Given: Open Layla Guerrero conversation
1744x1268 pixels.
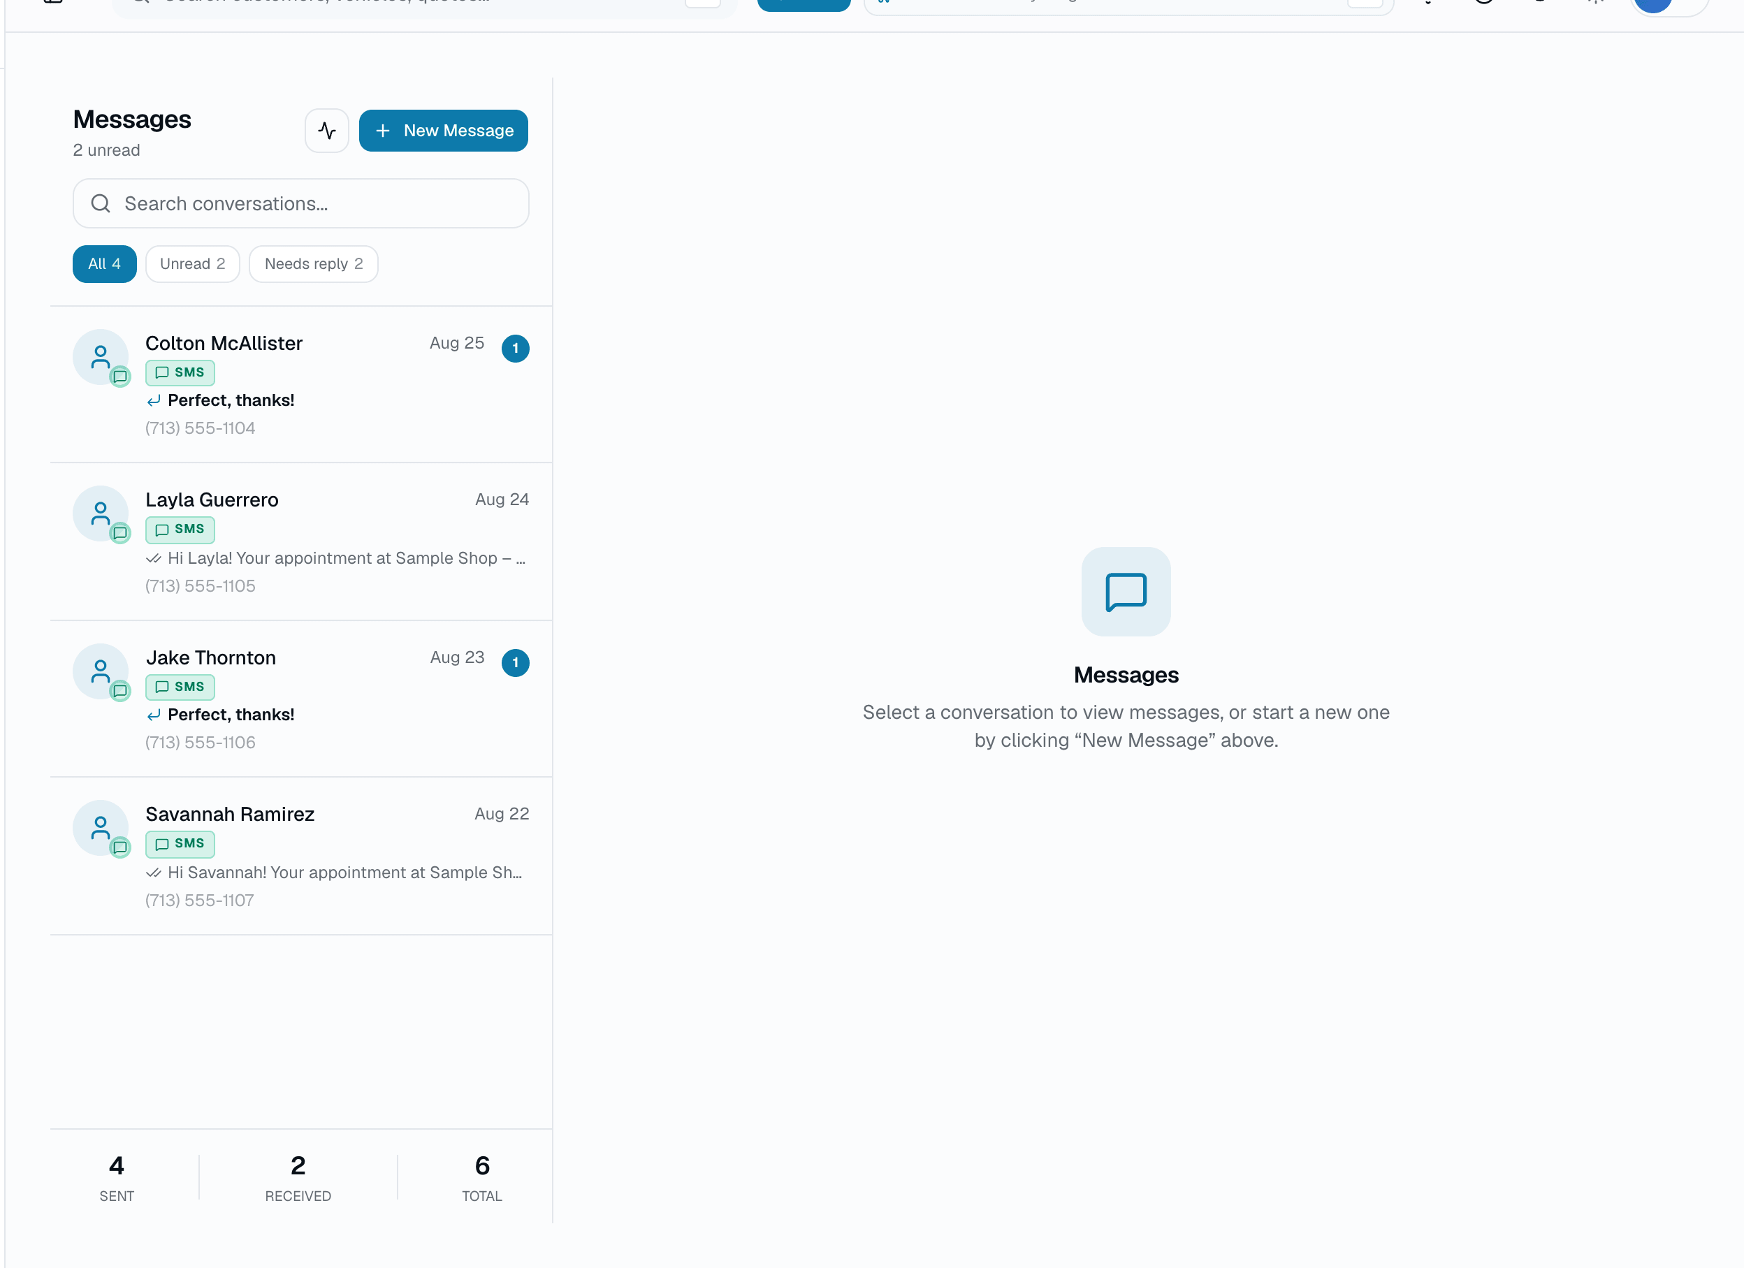Looking at the screenshot, I should point(300,541).
